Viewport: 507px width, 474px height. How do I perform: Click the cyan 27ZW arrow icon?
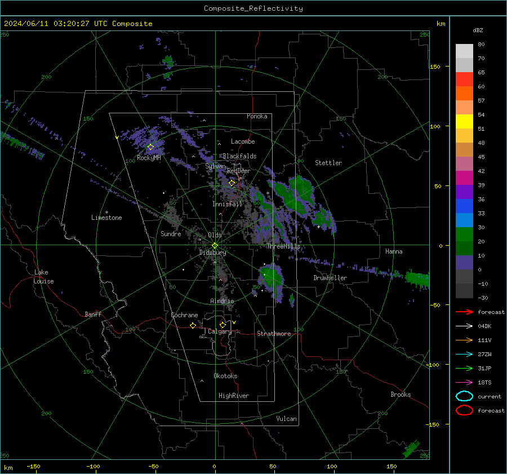(464, 355)
